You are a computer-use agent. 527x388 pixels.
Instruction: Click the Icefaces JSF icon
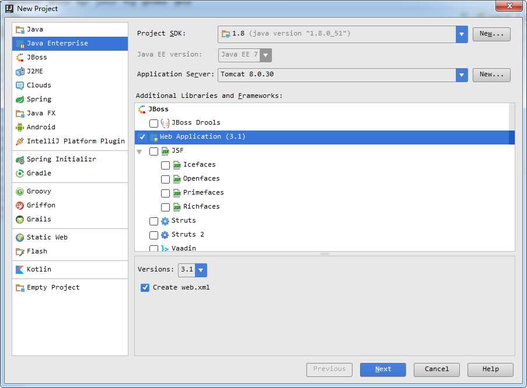click(177, 165)
